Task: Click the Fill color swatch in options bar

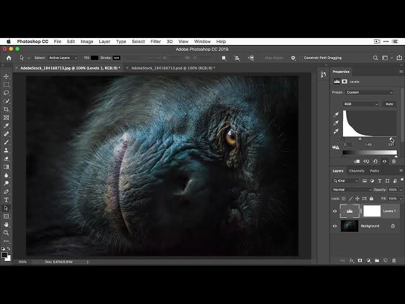Action: tap(95, 58)
